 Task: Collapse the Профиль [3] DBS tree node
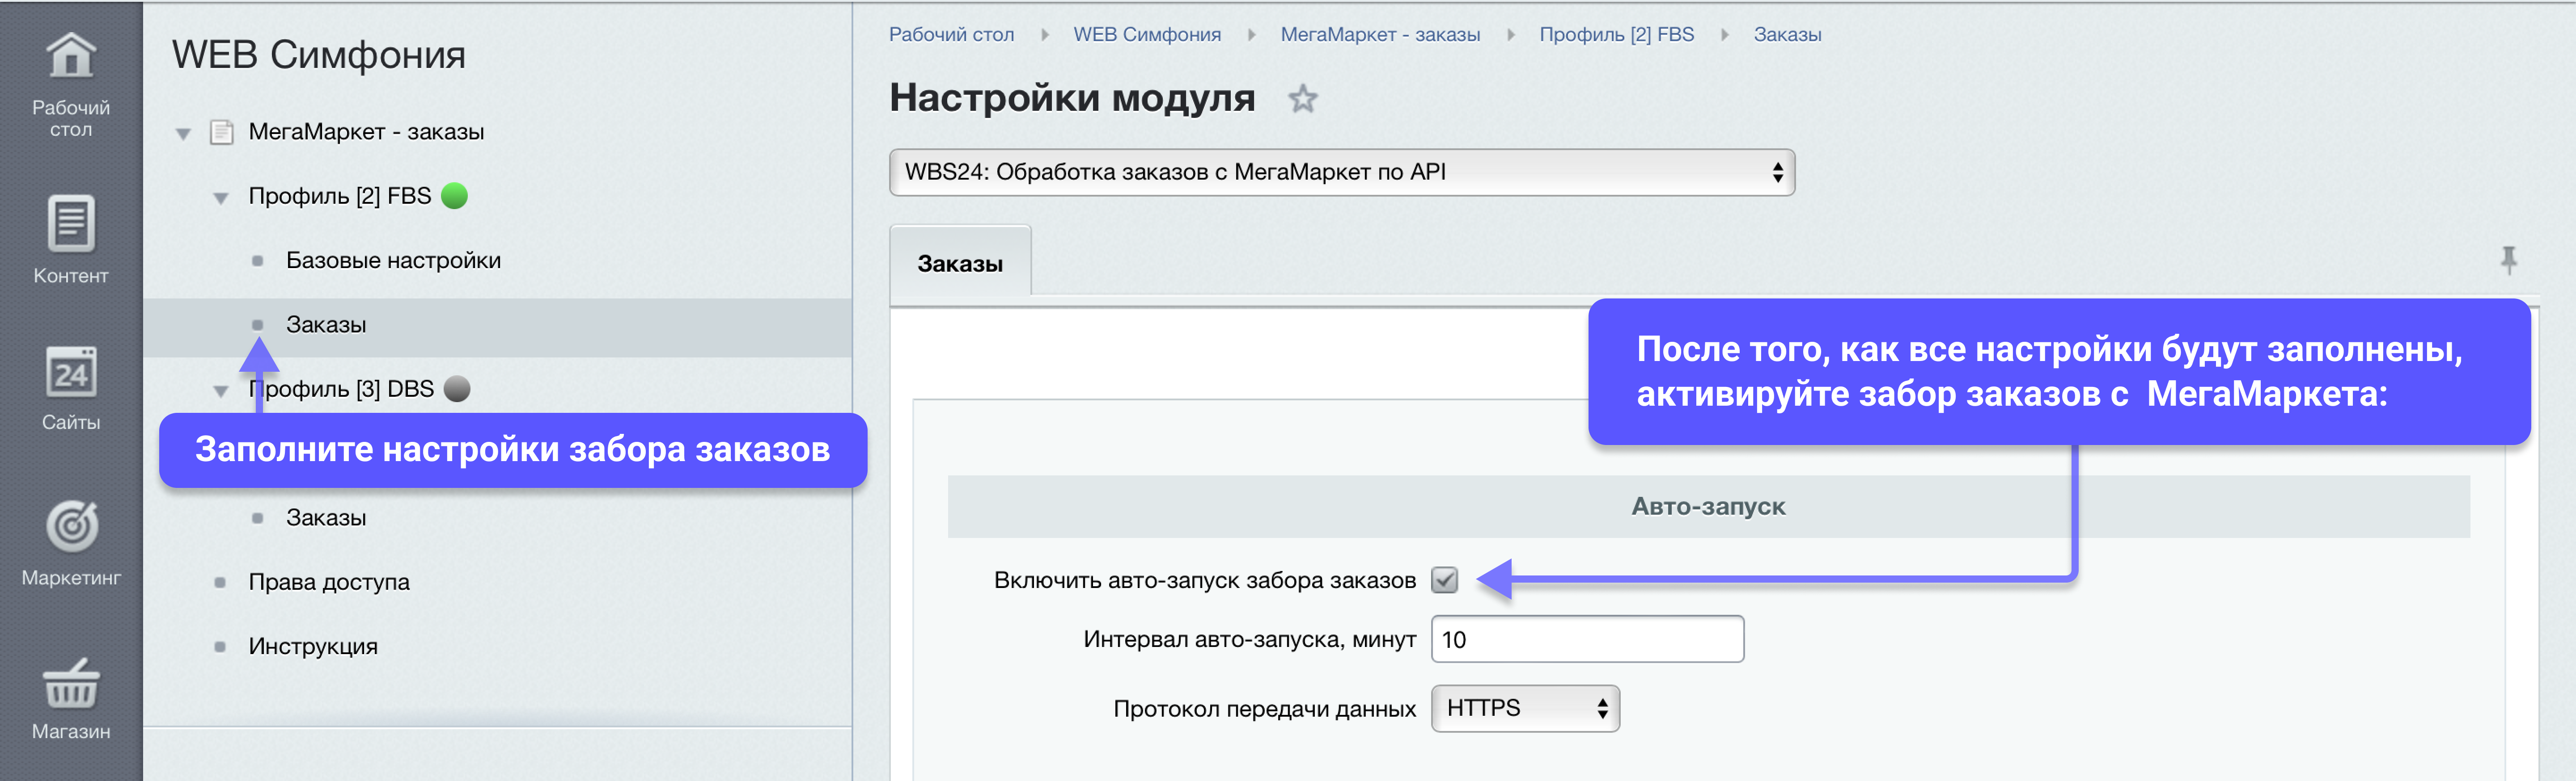coord(221,390)
